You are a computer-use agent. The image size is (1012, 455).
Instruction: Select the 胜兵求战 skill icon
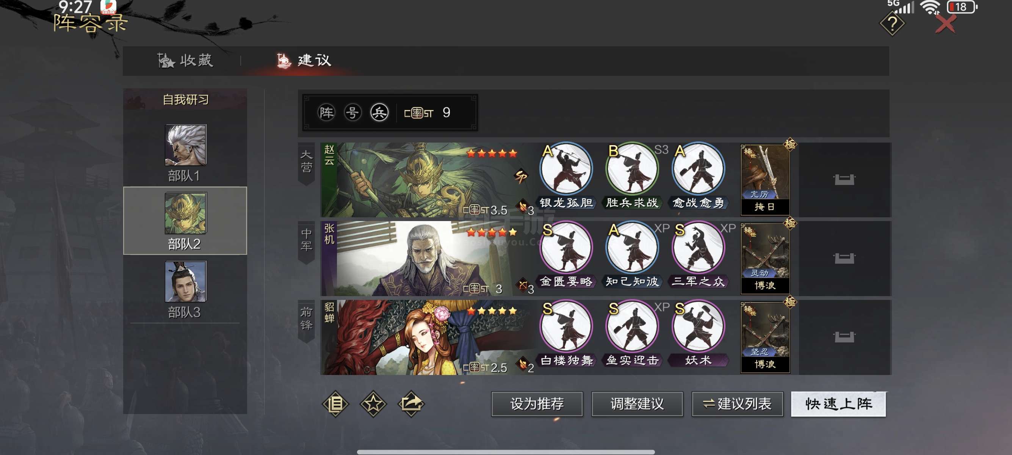pyautogui.click(x=632, y=169)
